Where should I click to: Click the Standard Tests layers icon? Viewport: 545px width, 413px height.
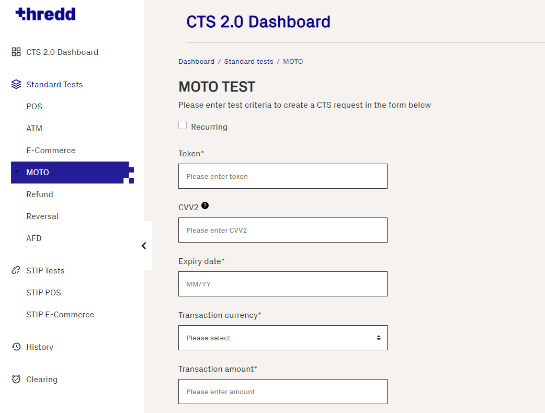(x=16, y=85)
